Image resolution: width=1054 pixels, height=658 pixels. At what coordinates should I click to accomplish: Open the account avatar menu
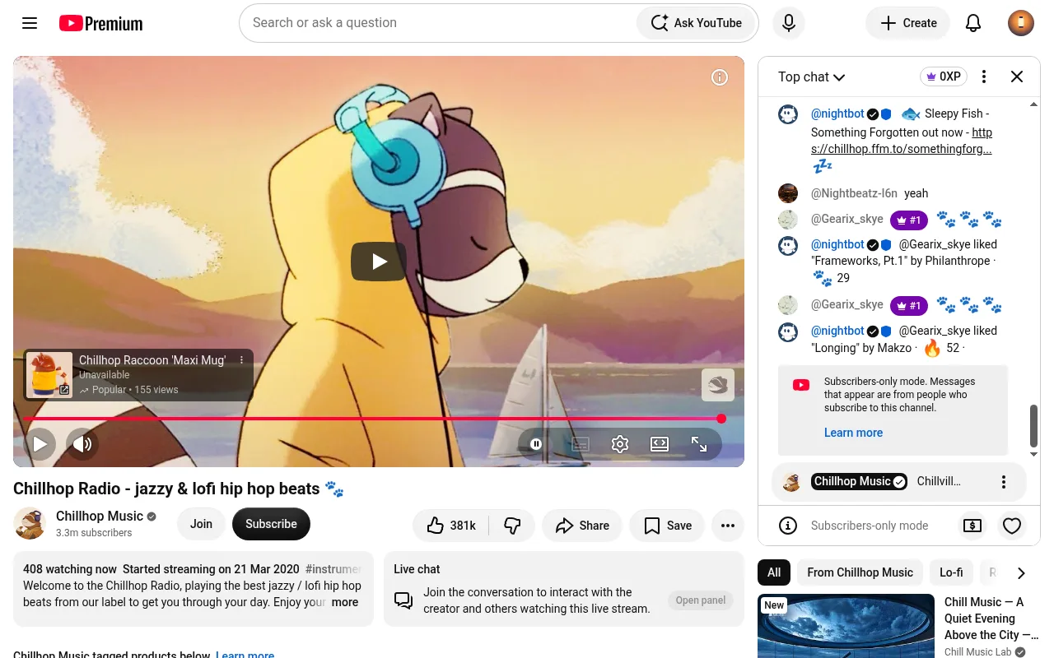click(1021, 23)
